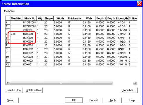Screen dimensions: 143x105
Task: Click width 5.0000 in row 1
Action: (60, 22)
